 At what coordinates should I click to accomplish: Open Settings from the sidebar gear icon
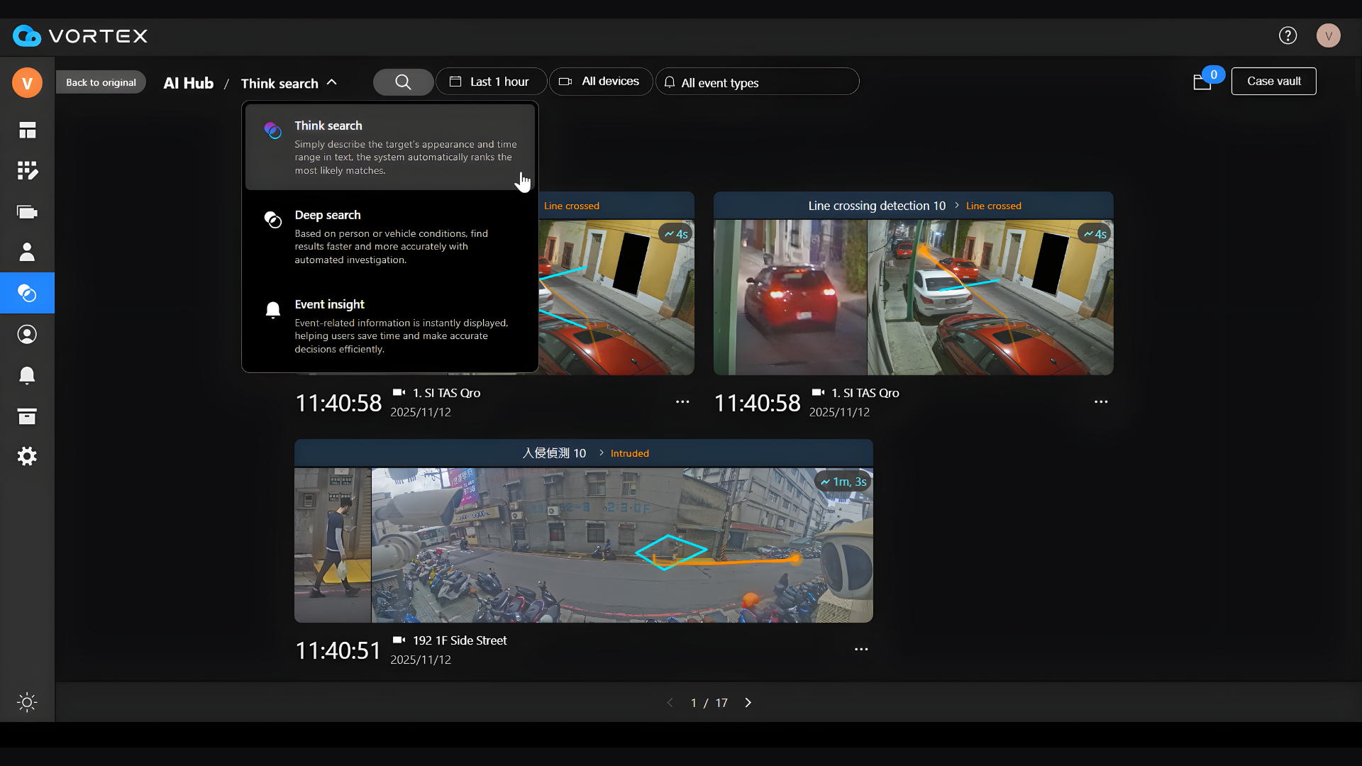pyautogui.click(x=27, y=456)
